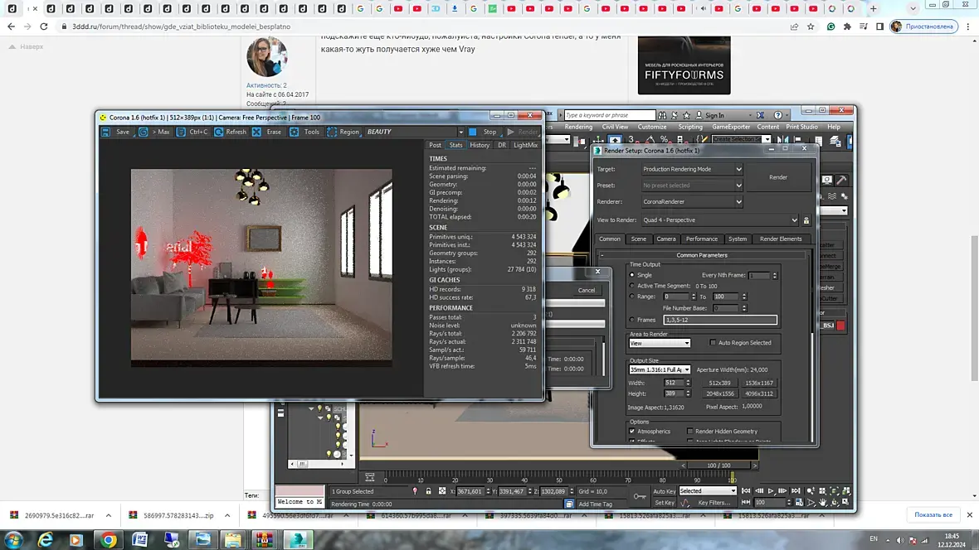Open Tools in Corona frame buffer
The width and height of the screenshot is (979, 550).
tap(305, 132)
